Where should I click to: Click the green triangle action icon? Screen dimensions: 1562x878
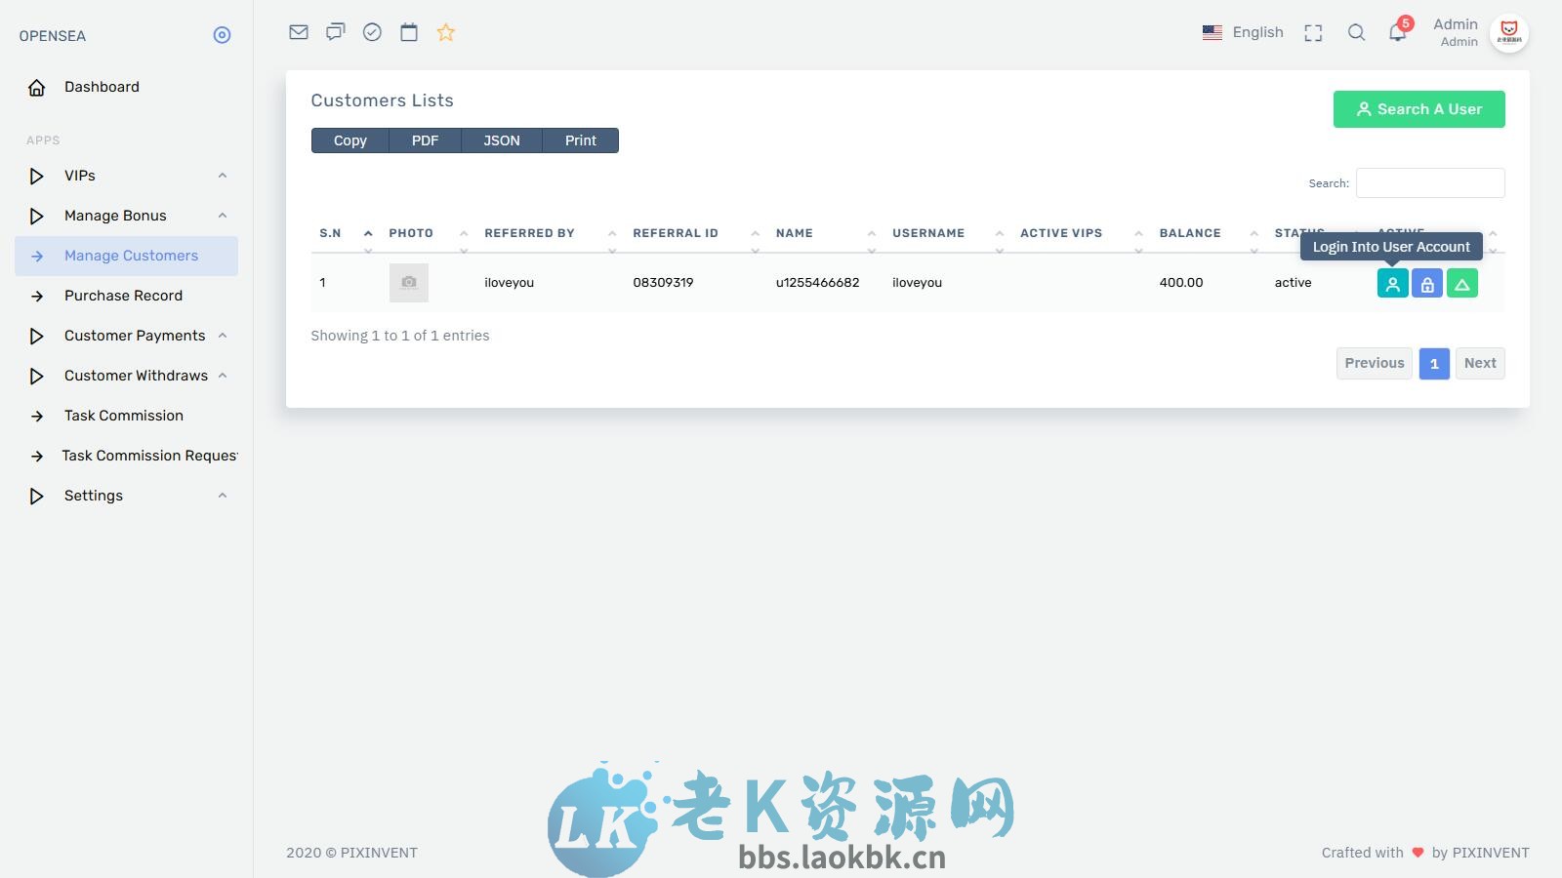pyautogui.click(x=1461, y=282)
